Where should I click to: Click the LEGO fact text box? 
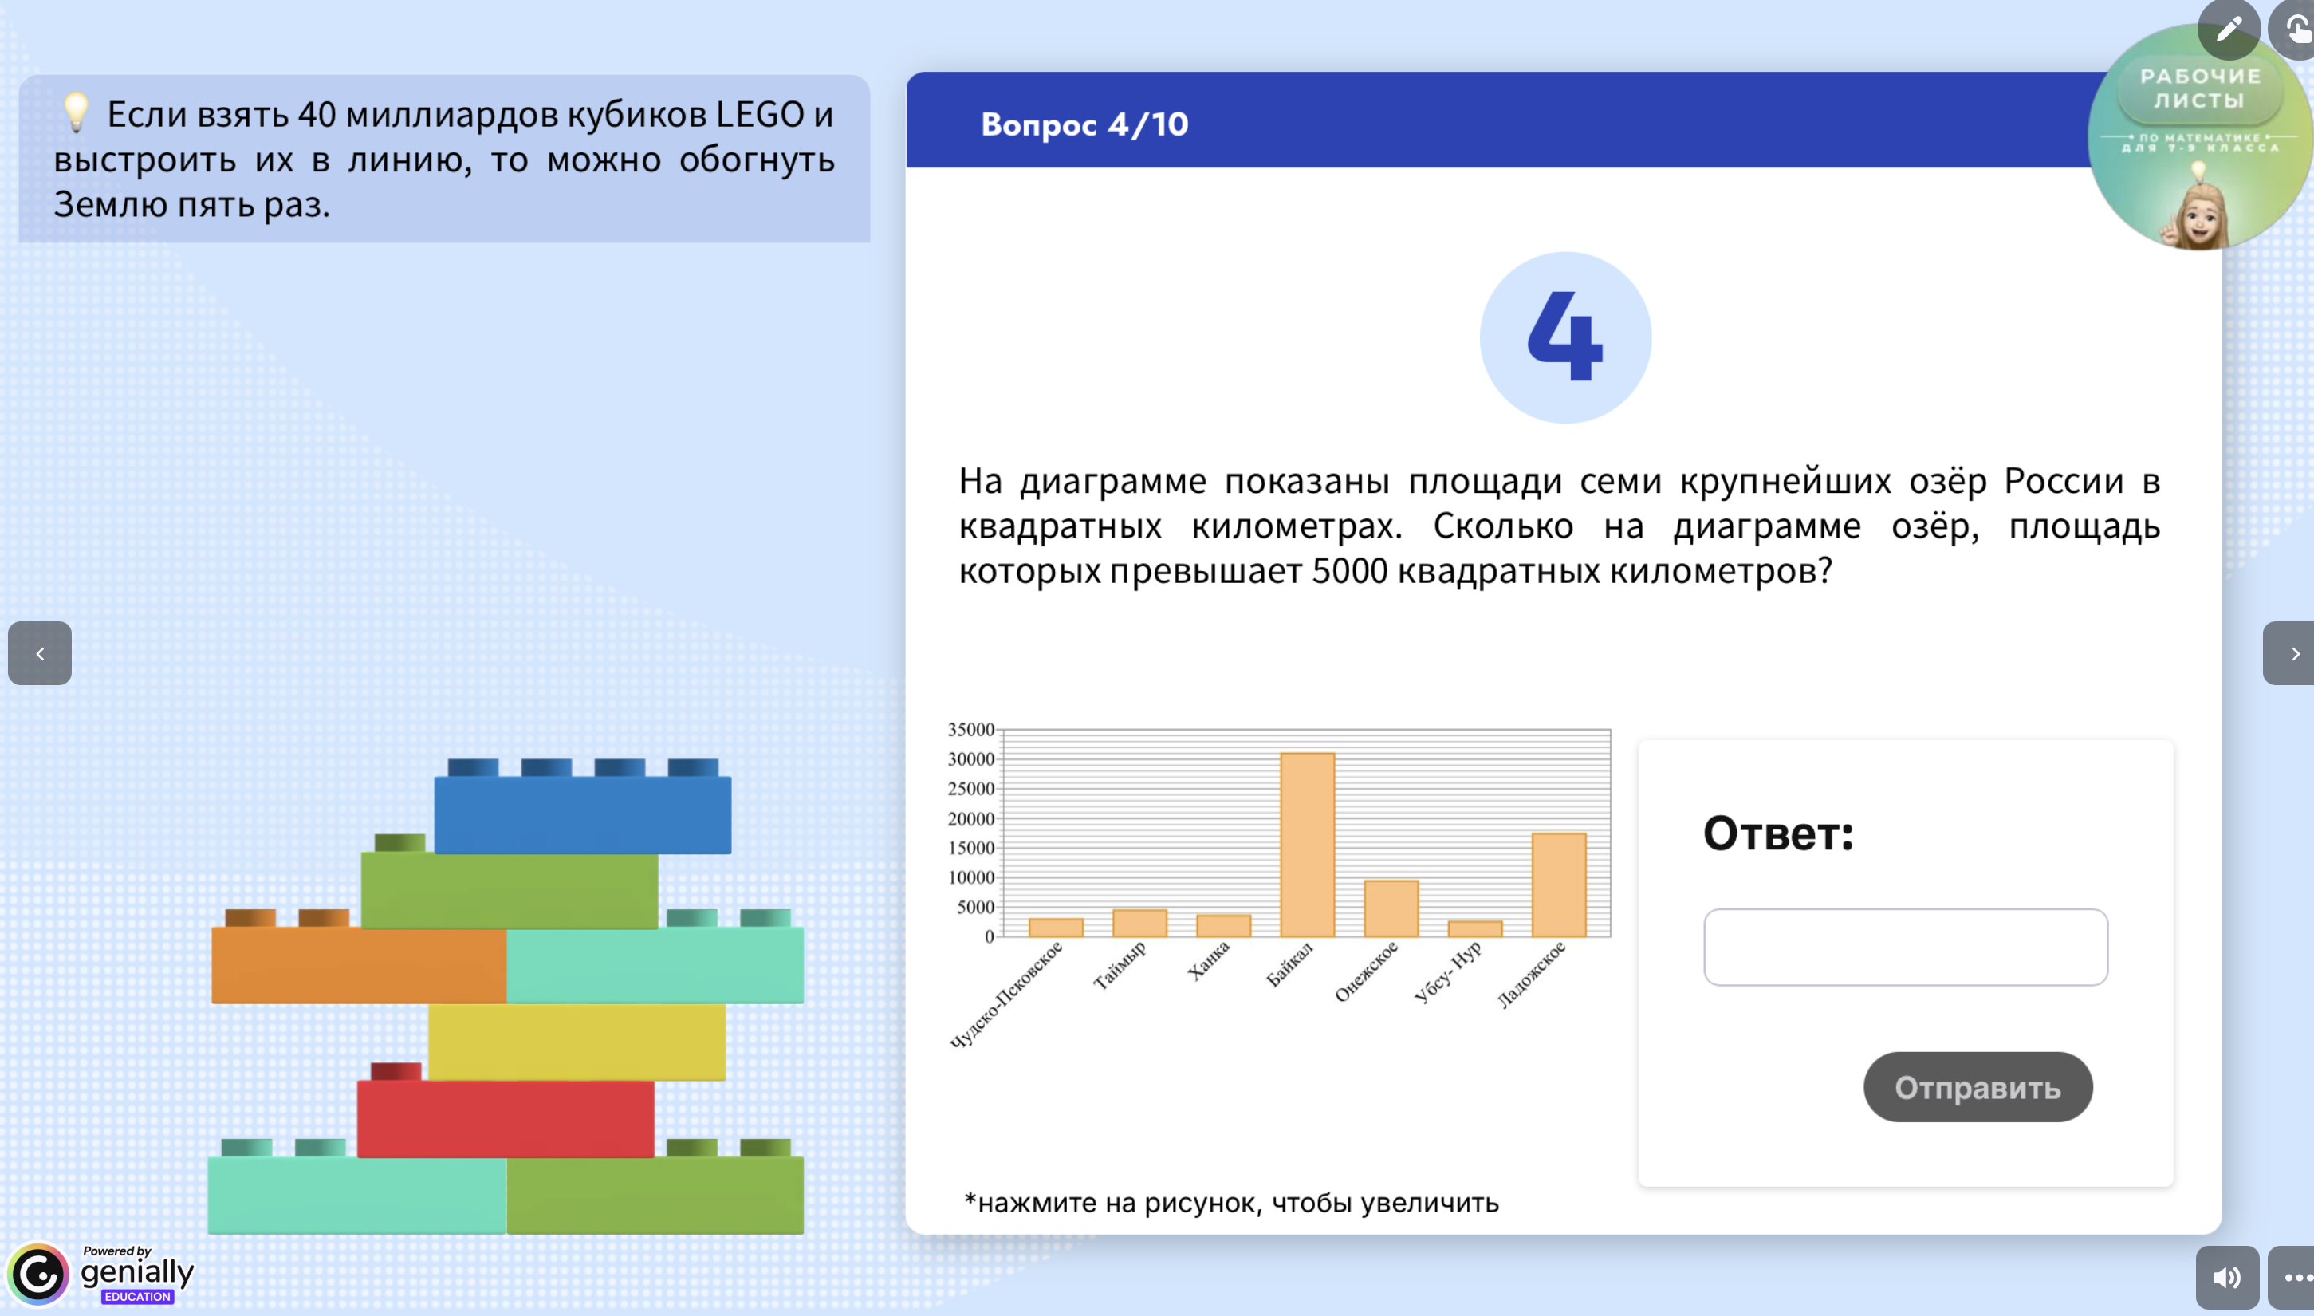coord(445,159)
